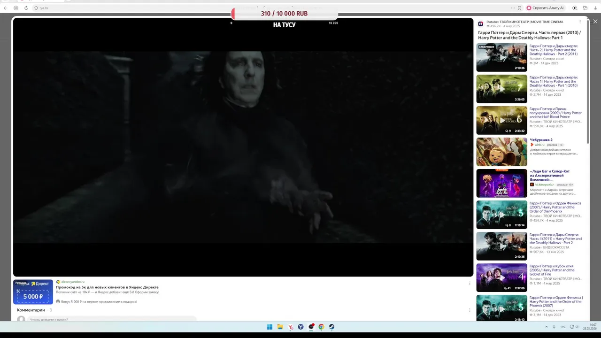Click the "Леди Баг и Супер-Кот из Альтернативной Вселенной" title
The image size is (601, 338).
(x=549, y=176)
